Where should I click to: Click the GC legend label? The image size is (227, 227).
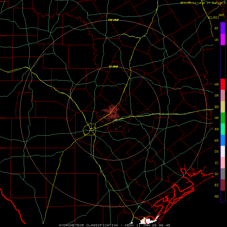pos(216,174)
